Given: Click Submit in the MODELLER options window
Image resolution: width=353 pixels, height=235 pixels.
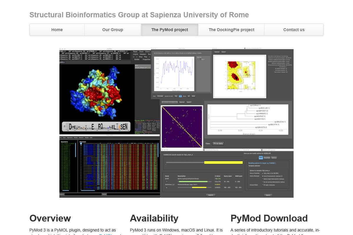Looking at the screenshot, I should tap(268, 195).
